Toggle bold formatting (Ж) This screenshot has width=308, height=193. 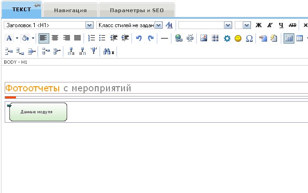pyautogui.click(x=258, y=25)
